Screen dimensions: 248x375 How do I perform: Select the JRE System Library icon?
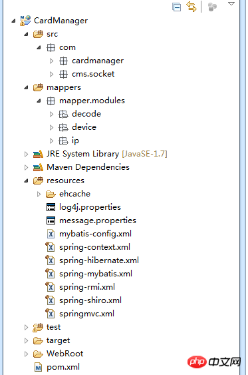38,154
